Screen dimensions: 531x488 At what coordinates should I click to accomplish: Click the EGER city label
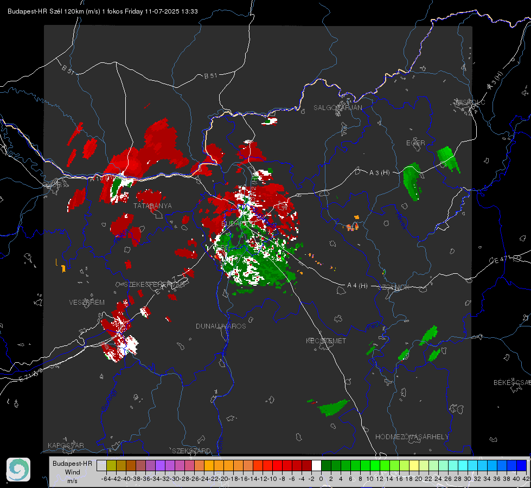[x=415, y=143]
